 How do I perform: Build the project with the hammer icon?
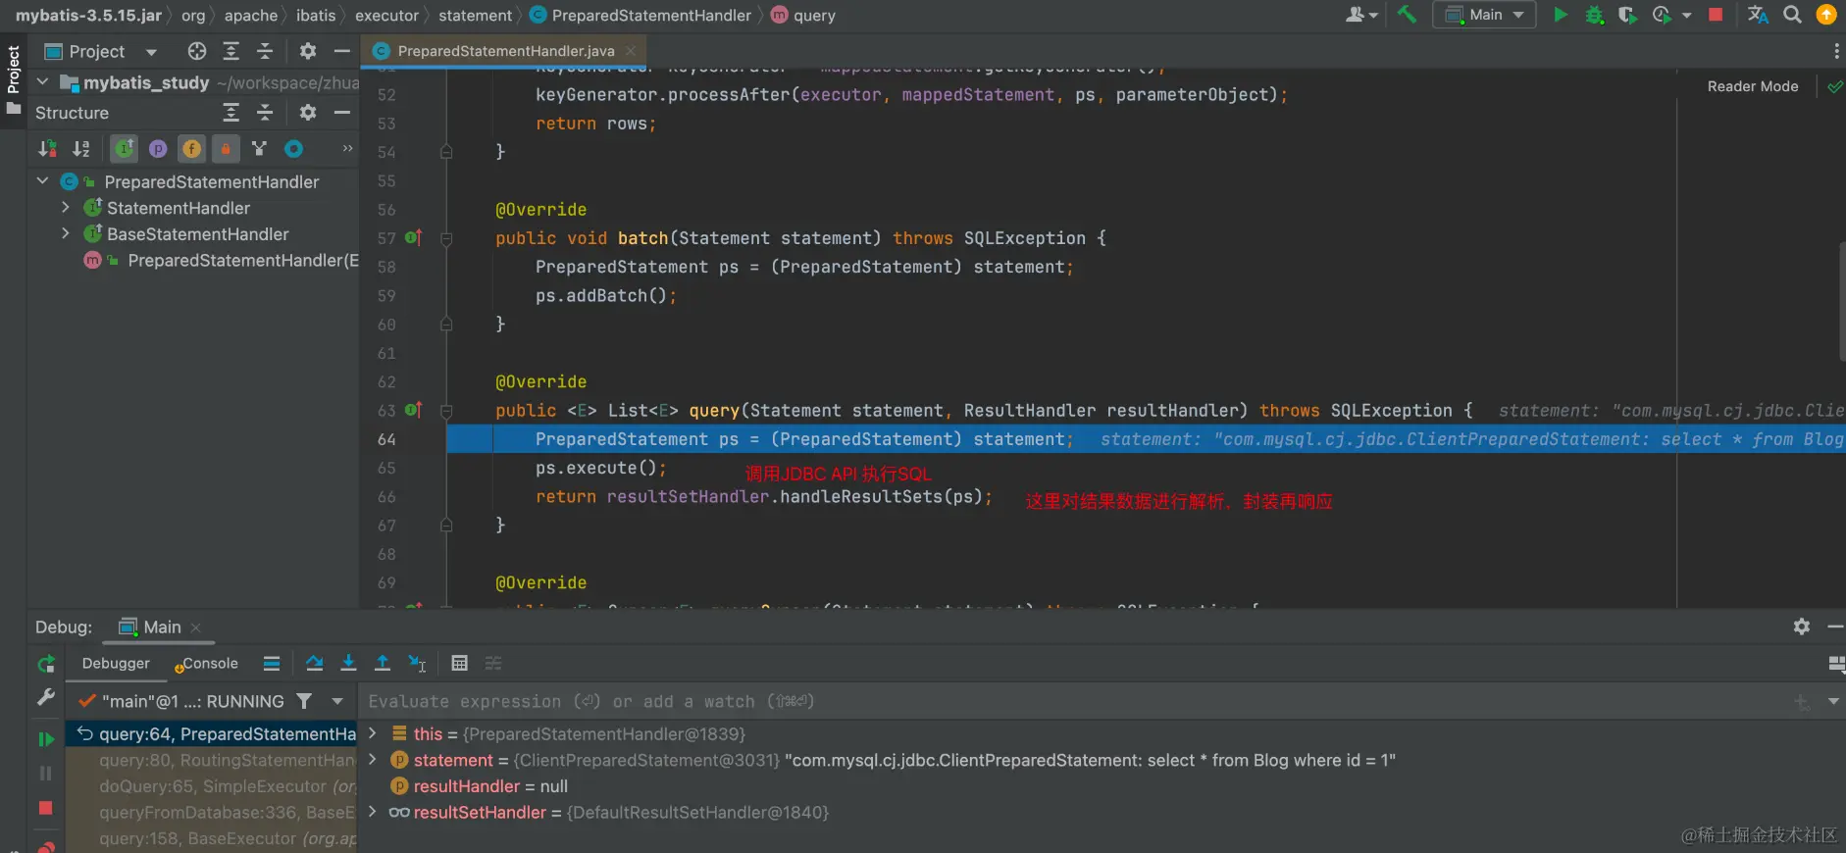[x=1407, y=15]
